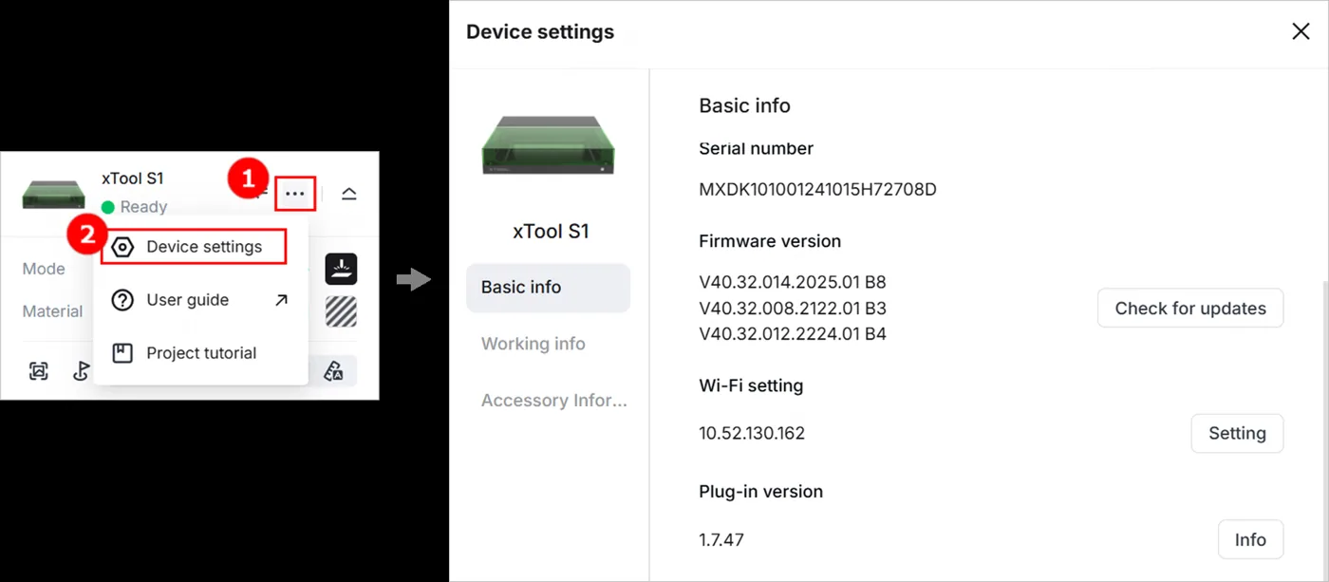Image resolution: width=1329 pixels, height=582 pixels.
Task: Click the User guide external link arrow
Action: [x=281, y=300]
